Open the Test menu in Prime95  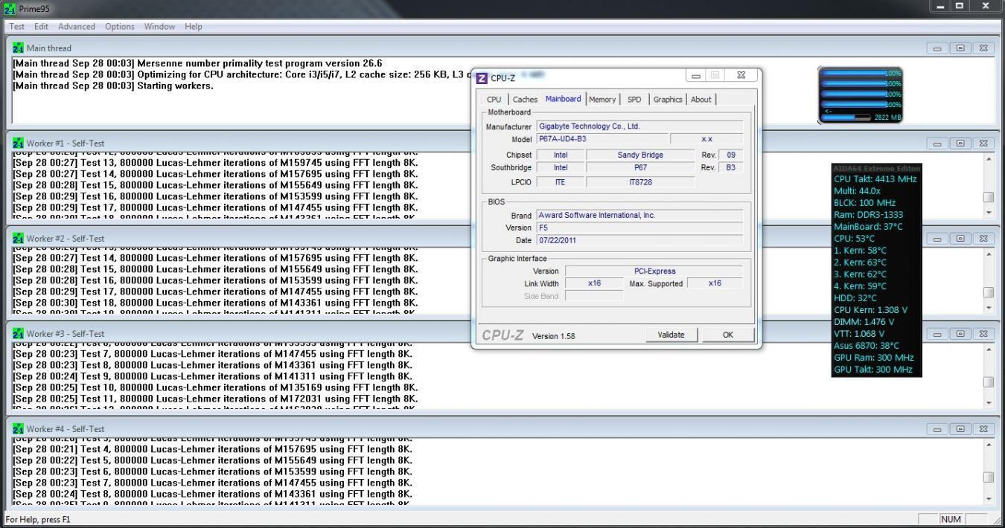[16, 26]
